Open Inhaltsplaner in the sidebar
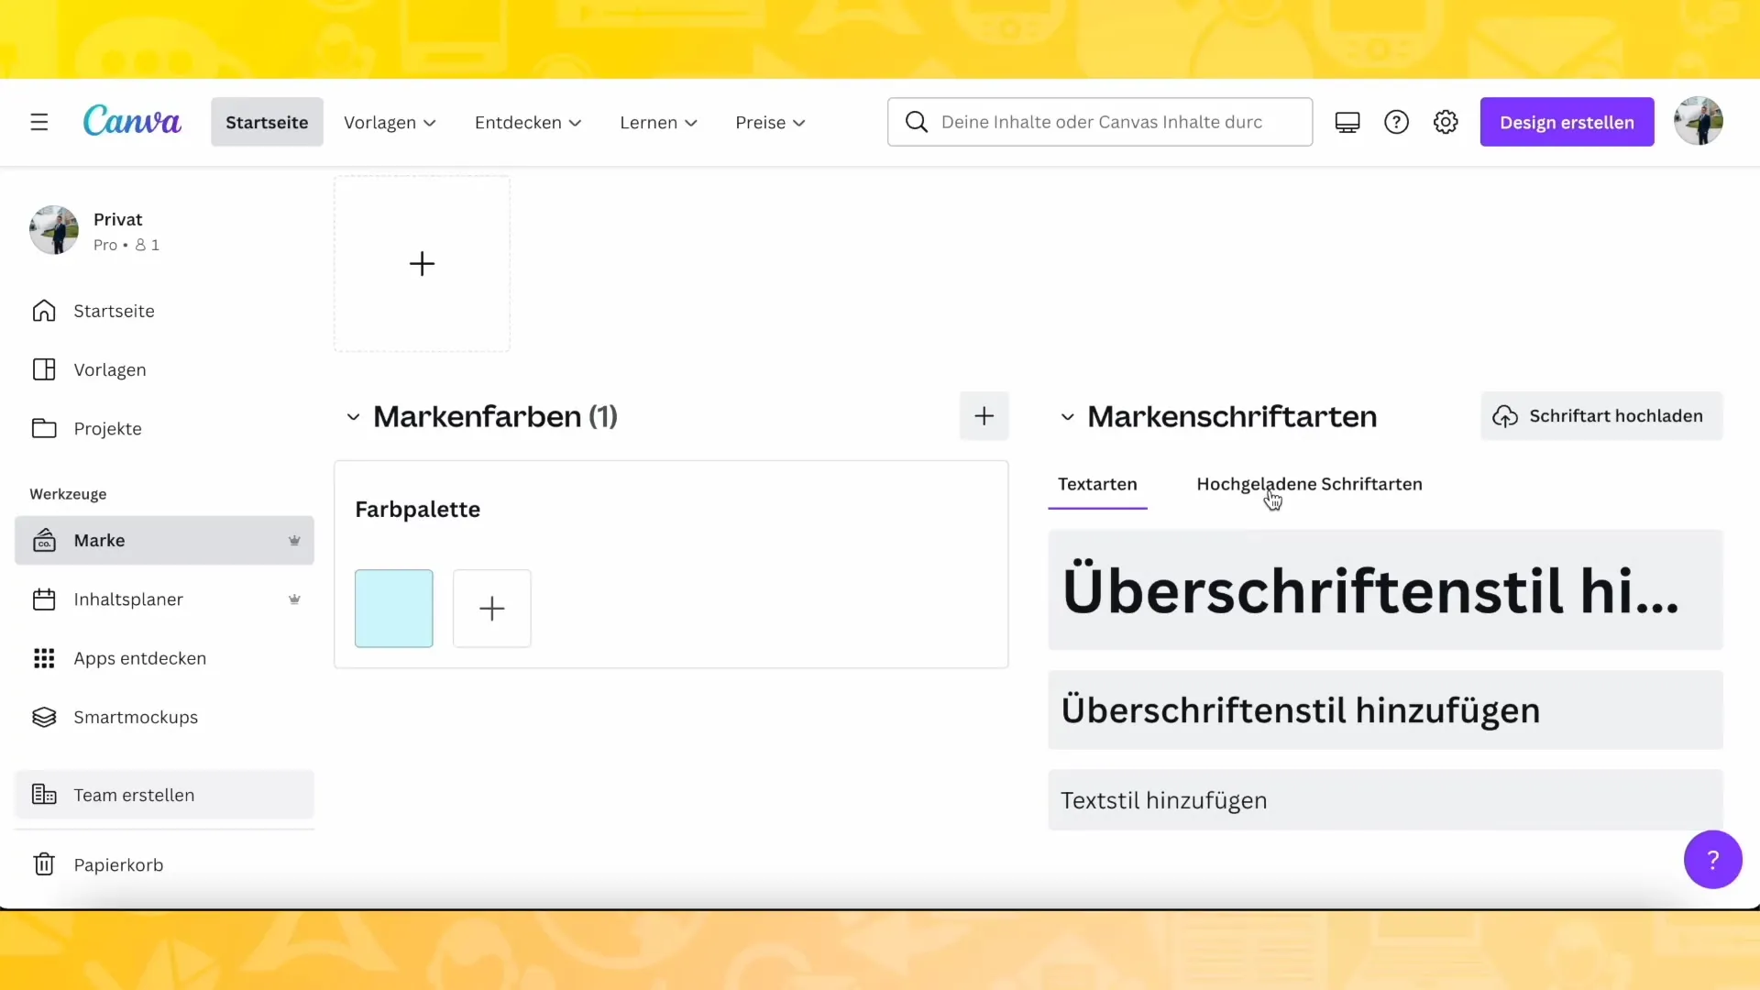Image resolution: width=1760 pixels, height=990 pixels. point(164,599)
